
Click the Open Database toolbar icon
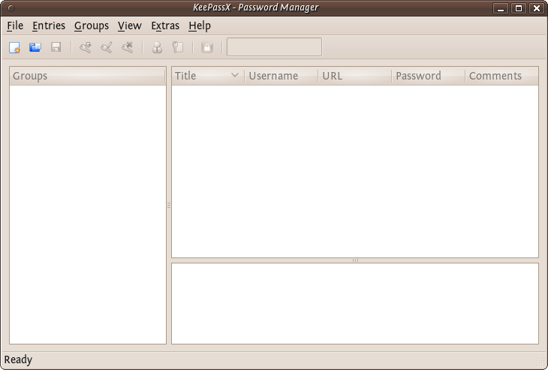(35, 47)
